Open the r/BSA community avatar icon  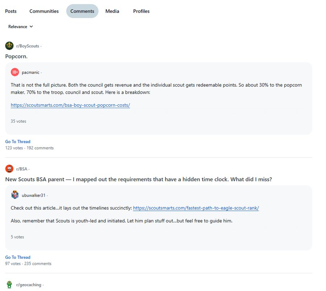tap(9, 169)
